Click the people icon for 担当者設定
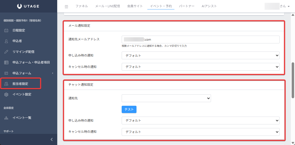 (x=6, y=84)
